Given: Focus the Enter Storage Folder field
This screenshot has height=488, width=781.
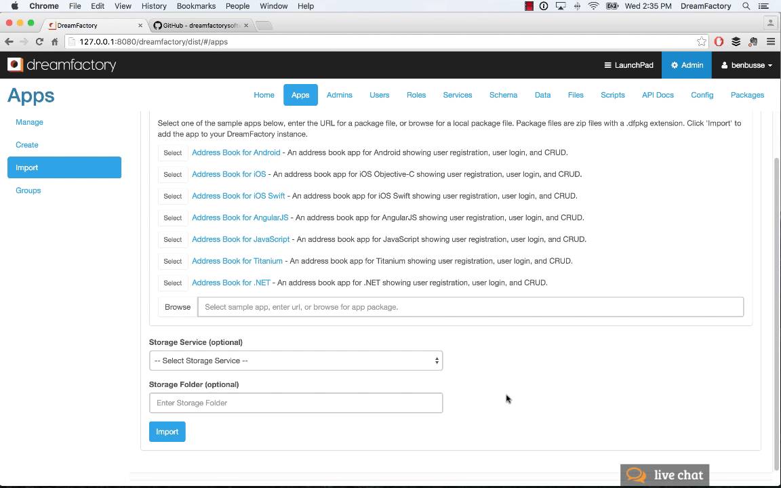Looking at the screenshot, I should tap(296, 403).
